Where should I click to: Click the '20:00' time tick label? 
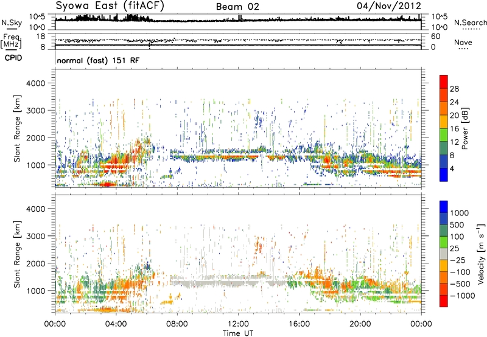tap(360, 324)
